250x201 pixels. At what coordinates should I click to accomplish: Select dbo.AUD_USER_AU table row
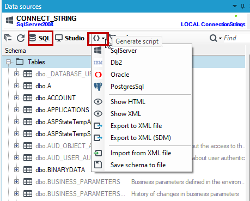coord(63,158)
